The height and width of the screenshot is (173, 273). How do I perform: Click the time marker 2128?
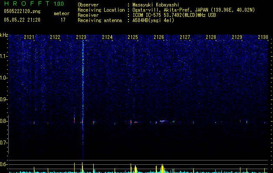pos(211,37)
